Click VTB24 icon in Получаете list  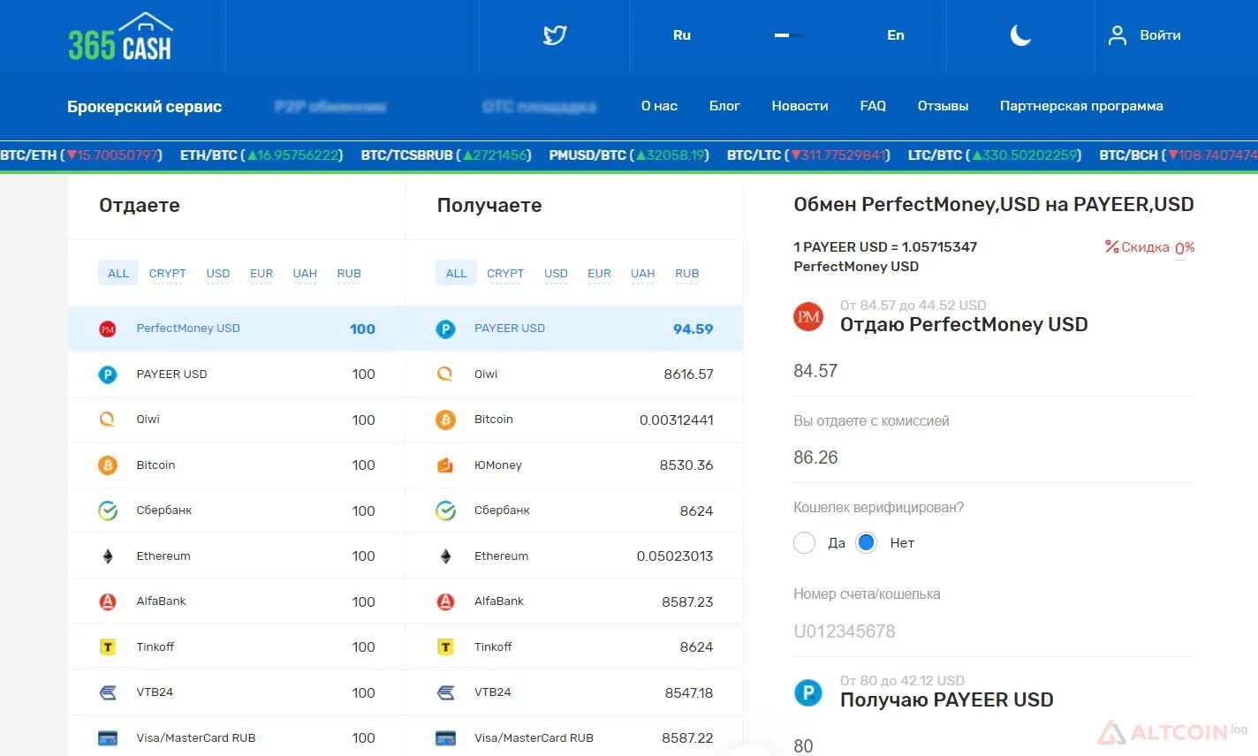tap(445, 692)
